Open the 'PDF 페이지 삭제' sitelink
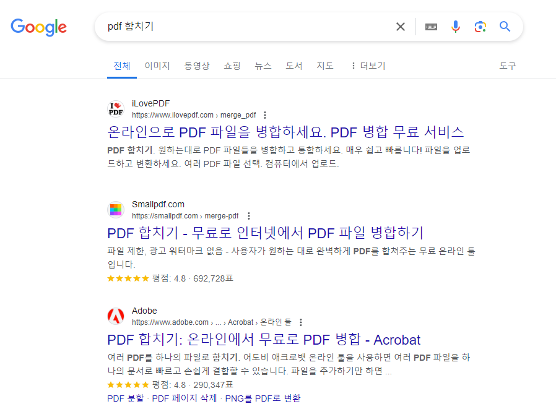 click(x=185, y=398)
